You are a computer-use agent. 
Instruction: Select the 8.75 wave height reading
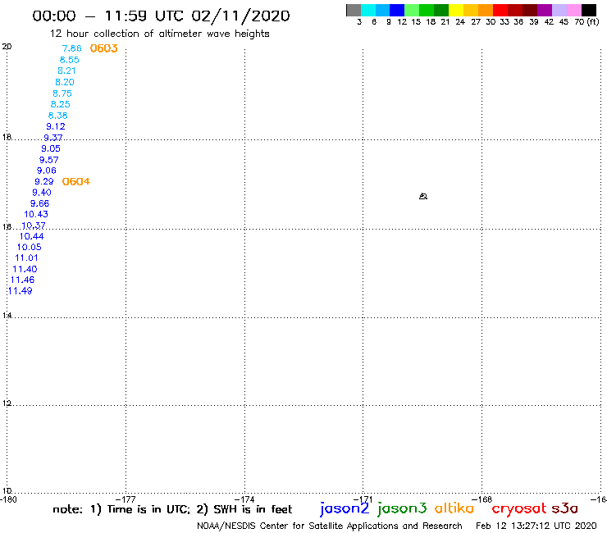click(62, 93)
